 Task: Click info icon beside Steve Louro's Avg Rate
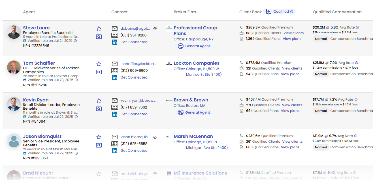[x=357, y=28]
